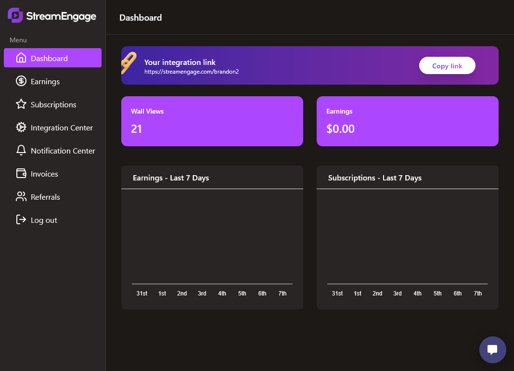Click the Earnings dollar-sign icon

(21, 81)
